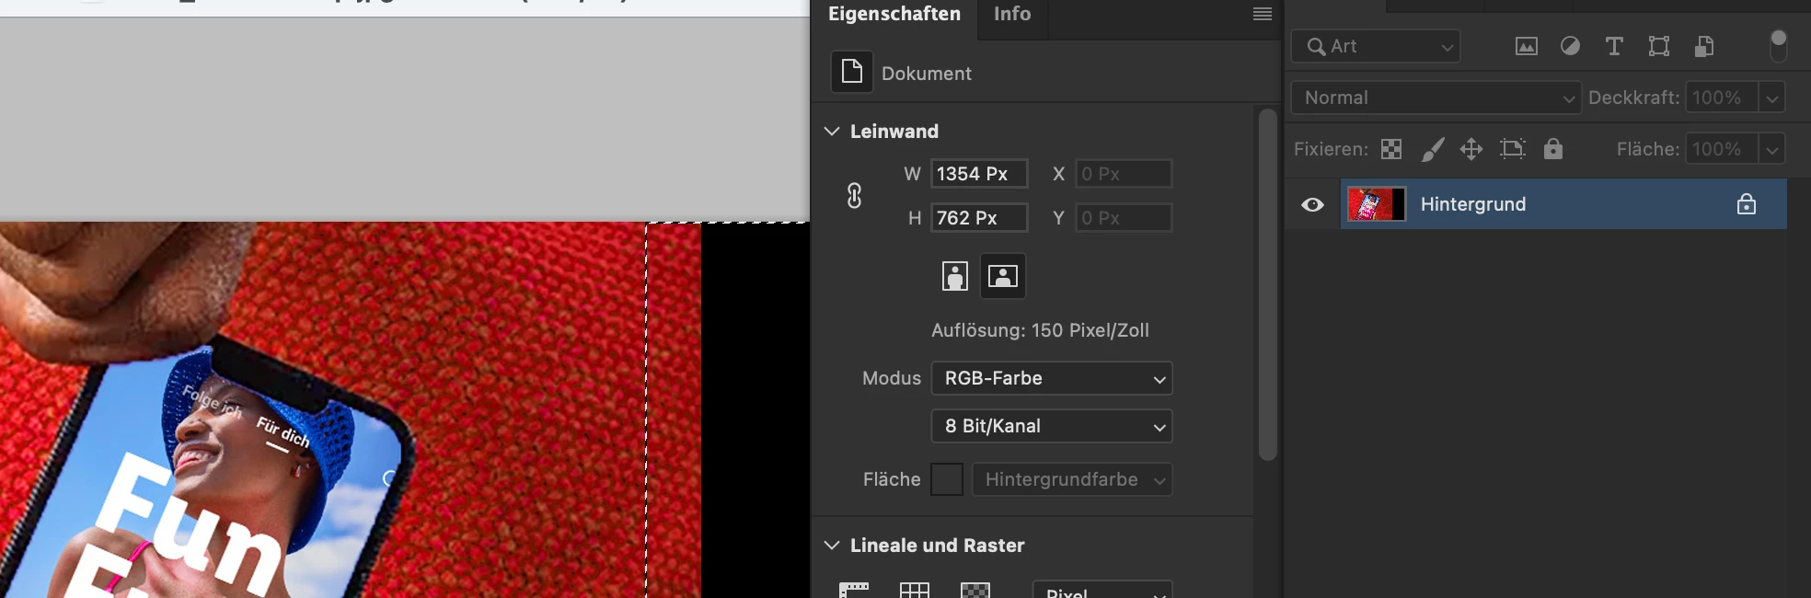The height and width of the screenshot is (598, 1811).
Task: Filter layers by pixel layers
Action: [1527, 46]
